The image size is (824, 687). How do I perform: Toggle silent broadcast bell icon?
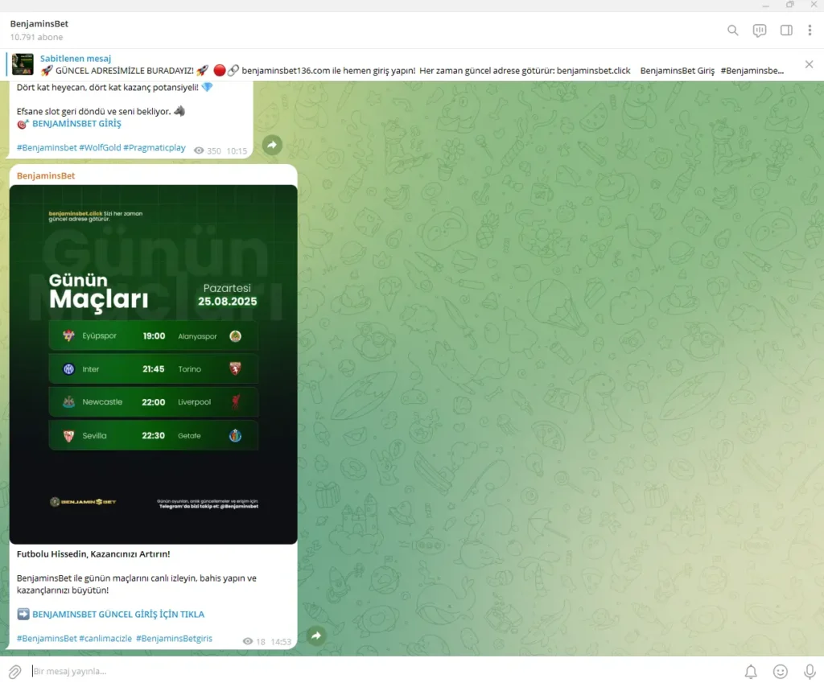751,671
